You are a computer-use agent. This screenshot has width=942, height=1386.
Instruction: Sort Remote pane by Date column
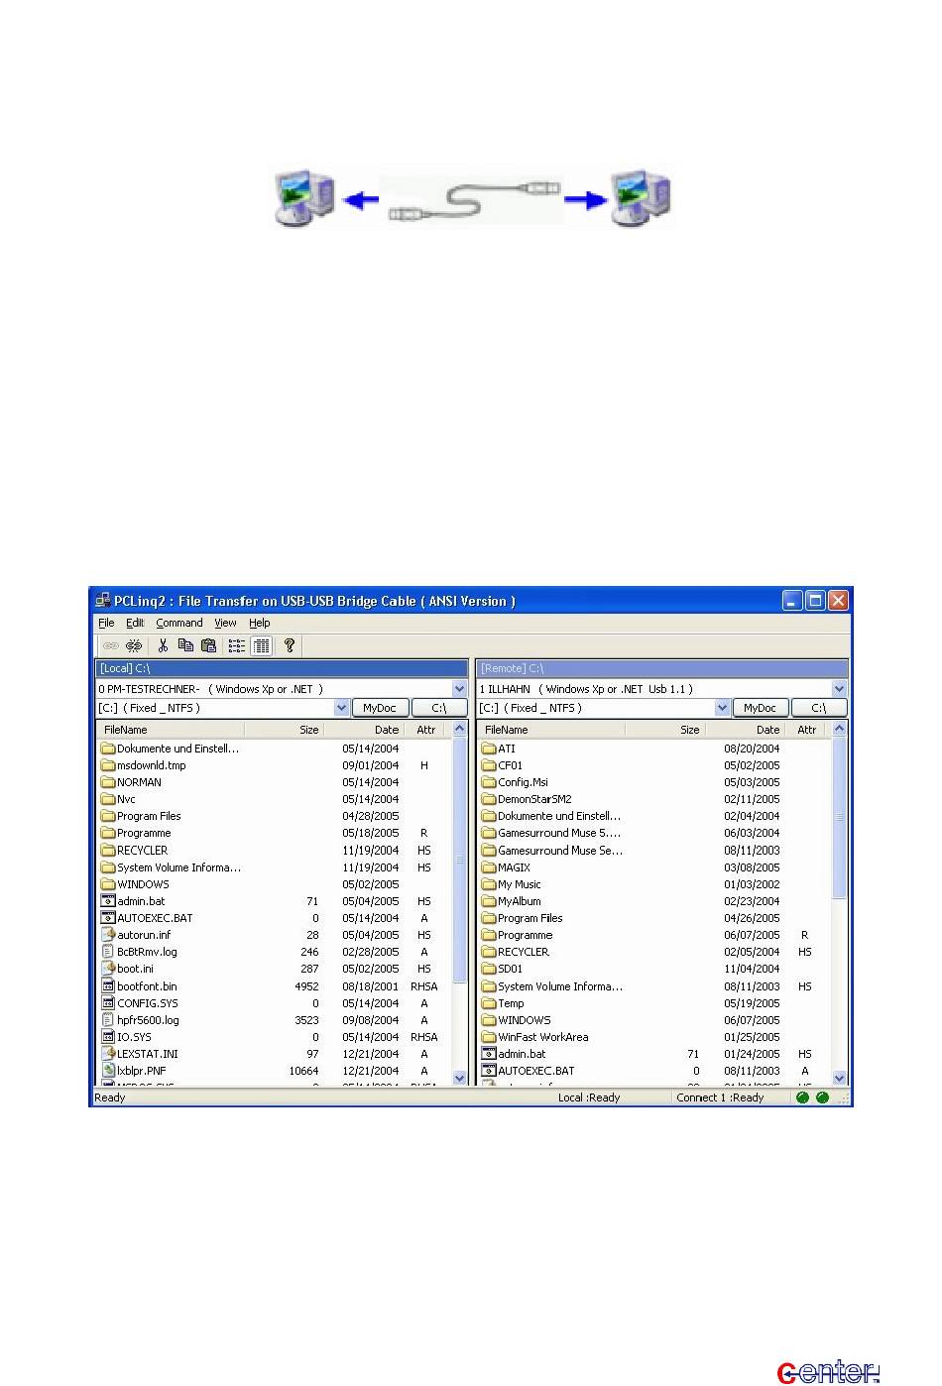[744, 730]
